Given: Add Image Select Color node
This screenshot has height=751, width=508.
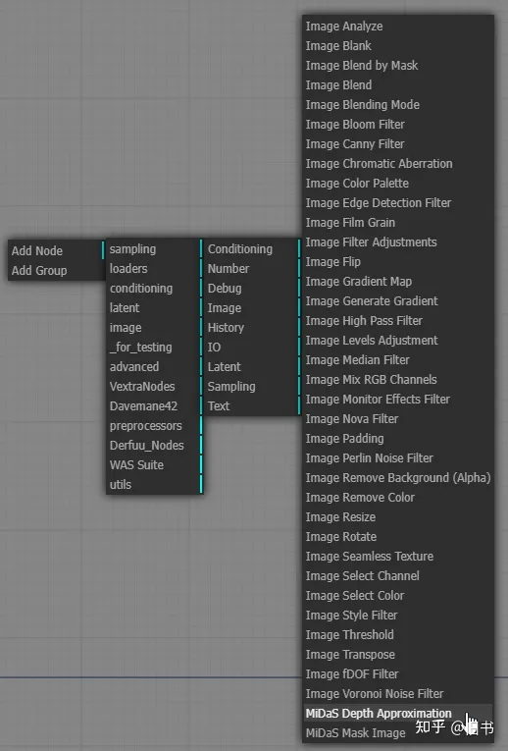Looking at the screenshot, I should [398, 596].
